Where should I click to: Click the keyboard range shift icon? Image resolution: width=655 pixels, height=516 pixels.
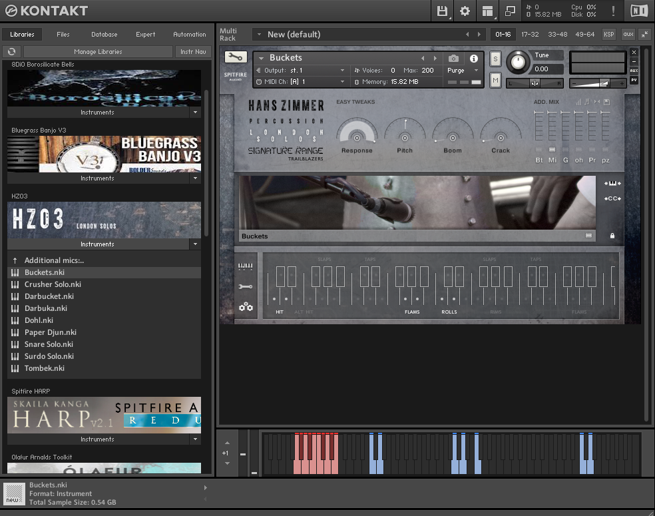point(612,183)
